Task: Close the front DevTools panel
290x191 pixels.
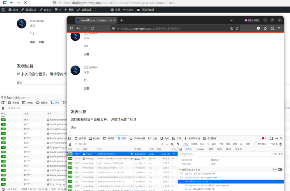Action: (281, 138)
